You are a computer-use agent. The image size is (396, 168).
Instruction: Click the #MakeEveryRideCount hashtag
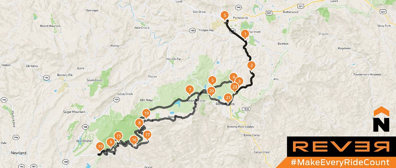(340, 162)
